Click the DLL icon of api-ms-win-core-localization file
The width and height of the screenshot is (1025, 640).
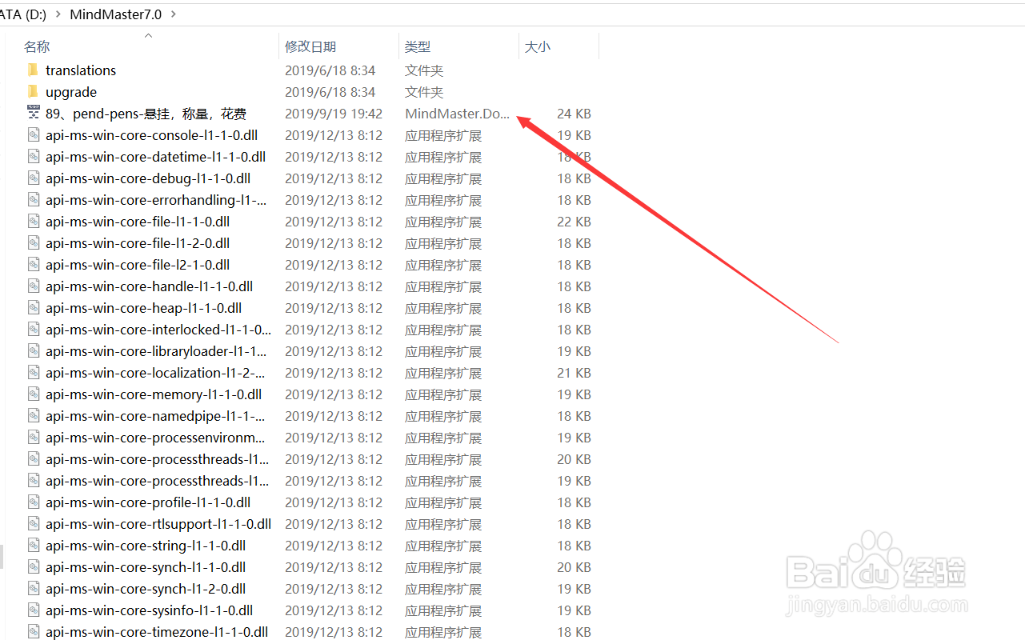(33, 373)
